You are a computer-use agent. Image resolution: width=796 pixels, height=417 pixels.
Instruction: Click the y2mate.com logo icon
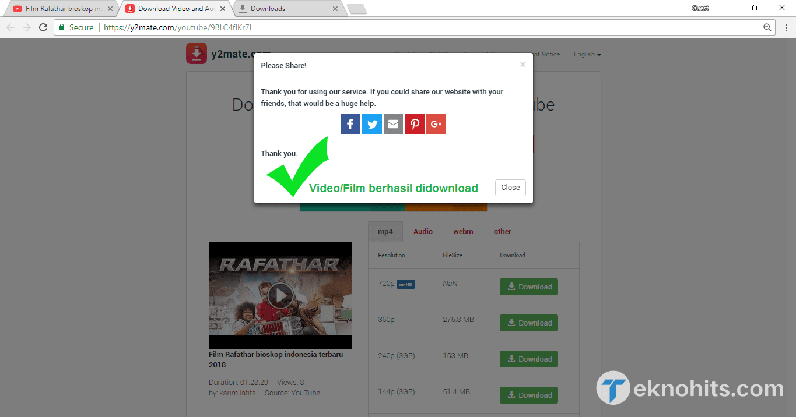pos(197,54)
